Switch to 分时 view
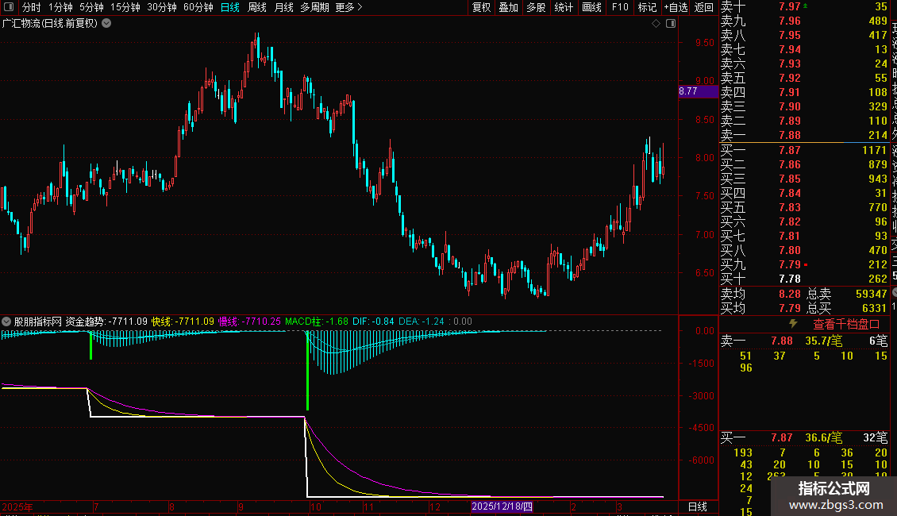 pyautogui.click(x=32, y=7)
